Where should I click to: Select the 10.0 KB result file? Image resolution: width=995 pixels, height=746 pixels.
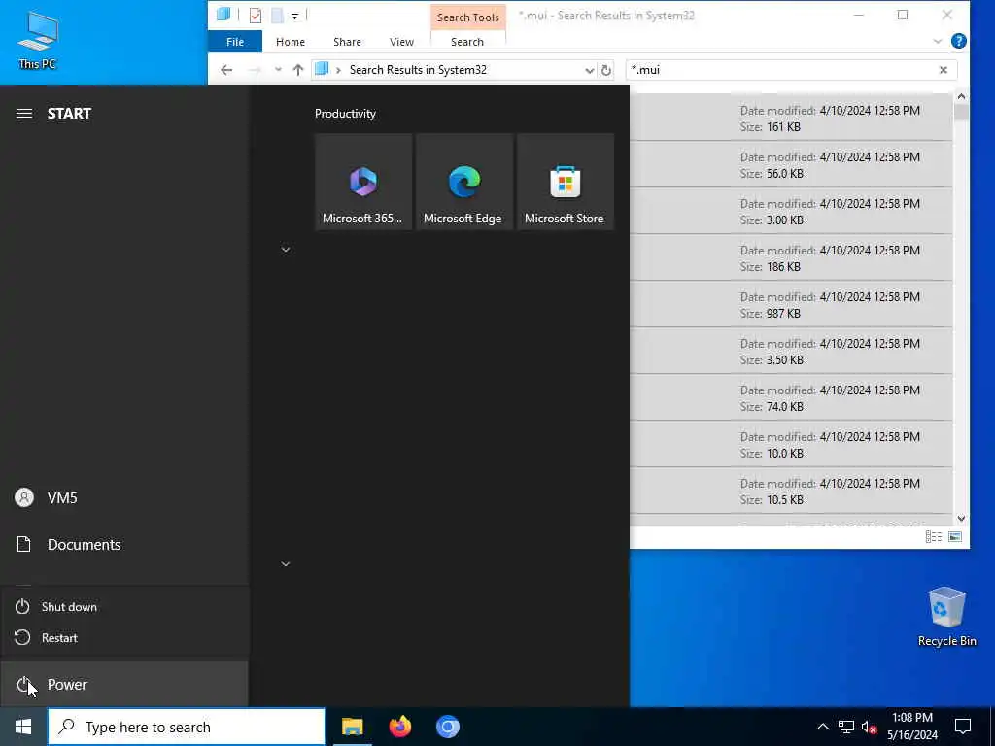[791, 445]
